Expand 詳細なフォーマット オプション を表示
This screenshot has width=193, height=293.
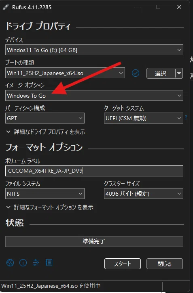50,207
